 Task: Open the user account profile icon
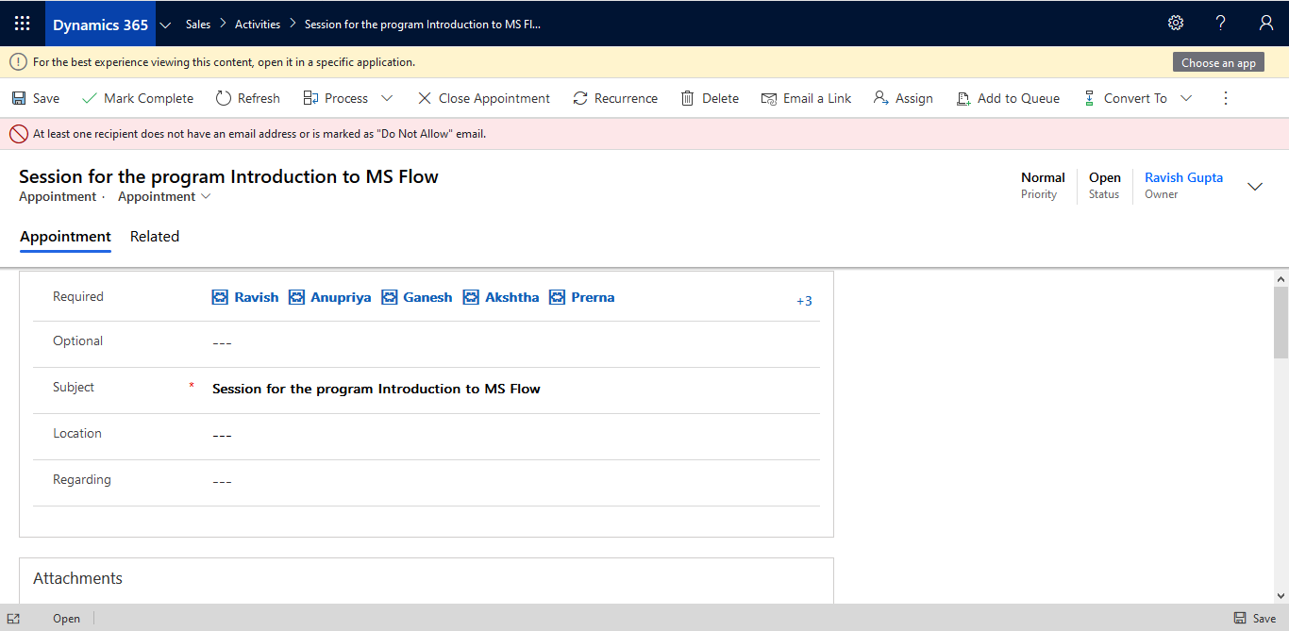pos(1266,24)
